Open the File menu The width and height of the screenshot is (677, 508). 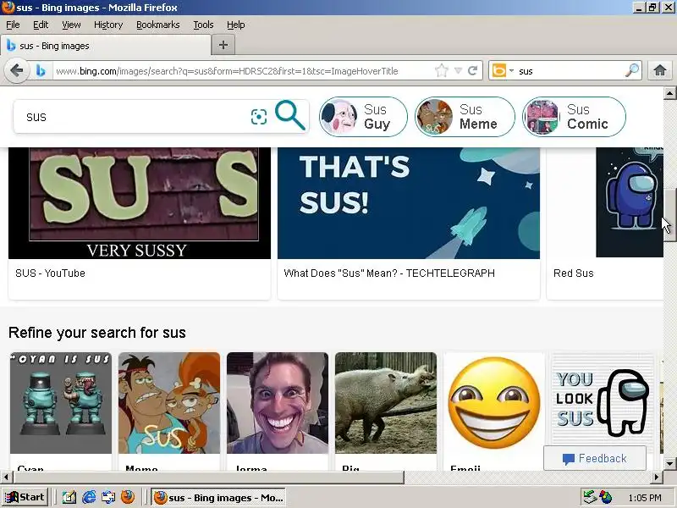point(13,25)
